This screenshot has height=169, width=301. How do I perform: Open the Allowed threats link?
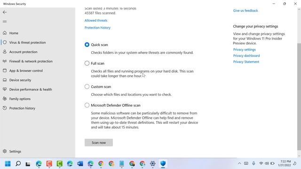point(96,21)
